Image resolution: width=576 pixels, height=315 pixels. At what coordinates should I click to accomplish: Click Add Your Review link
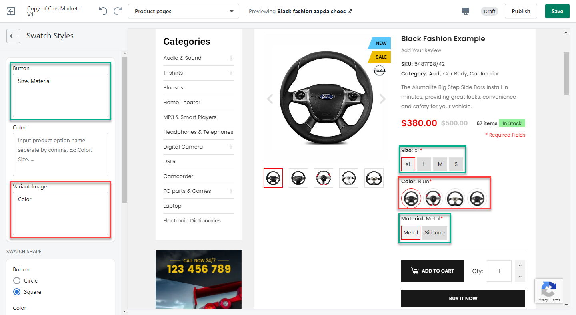421,50
